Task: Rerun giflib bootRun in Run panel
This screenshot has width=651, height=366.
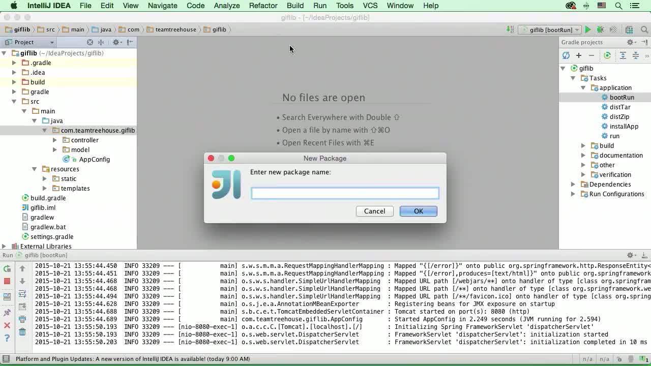Action: [x=7, y=268]
